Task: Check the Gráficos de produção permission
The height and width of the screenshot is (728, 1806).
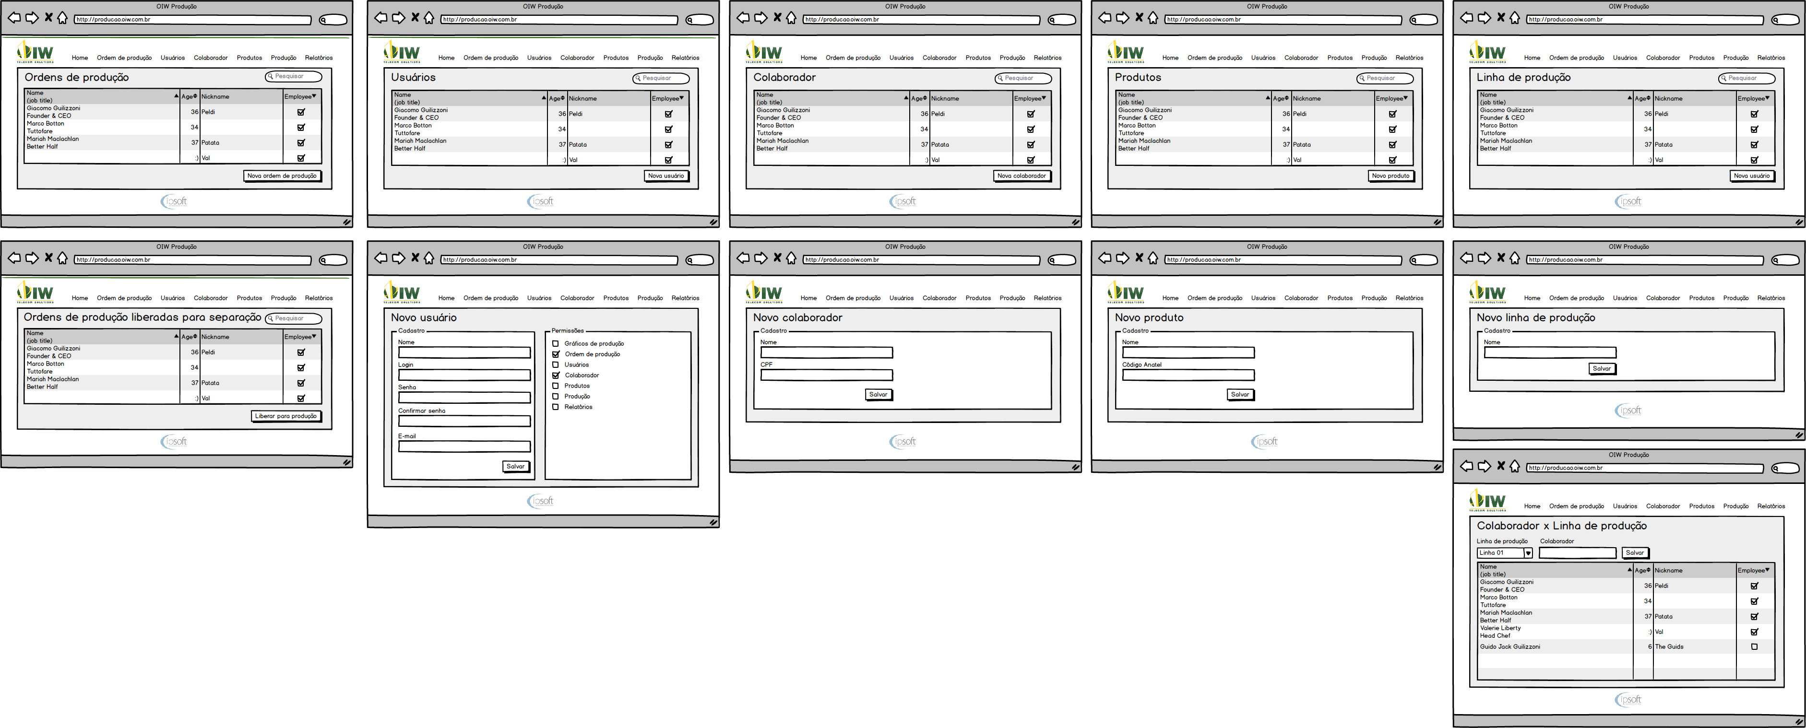Action: [556, 344]
